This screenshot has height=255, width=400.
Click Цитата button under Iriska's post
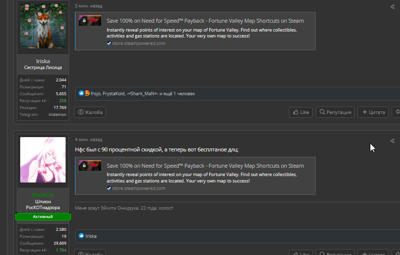tap(373, 112)
